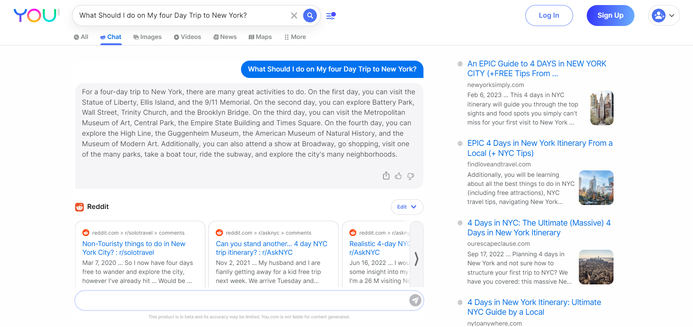Open the profile account dropdown
This screenshot has width=693, height=327.
pyautogui.click(x=664, y=16)
